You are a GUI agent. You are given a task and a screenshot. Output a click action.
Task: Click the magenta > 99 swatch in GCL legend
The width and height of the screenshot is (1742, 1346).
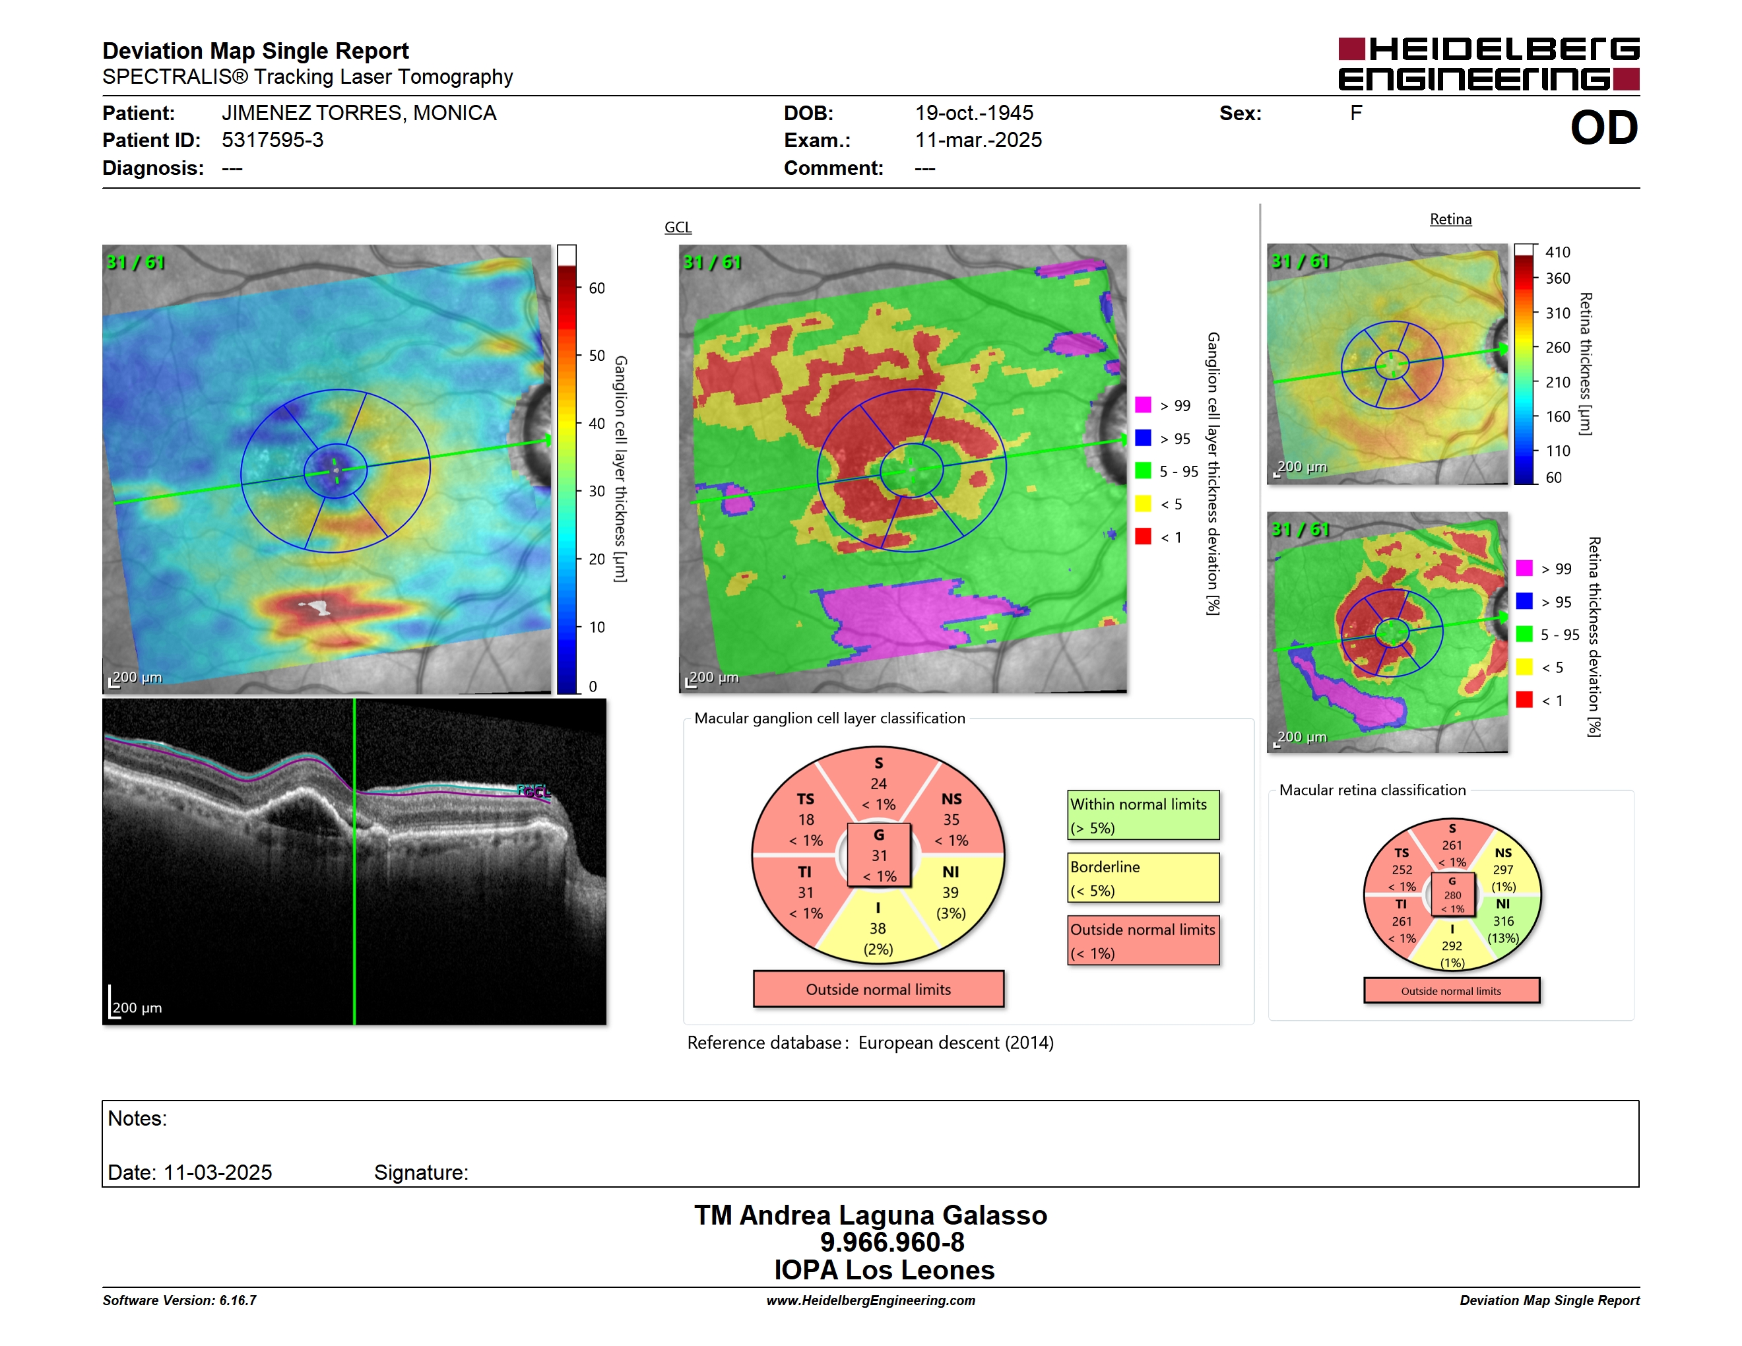[x=1143, y=405]
